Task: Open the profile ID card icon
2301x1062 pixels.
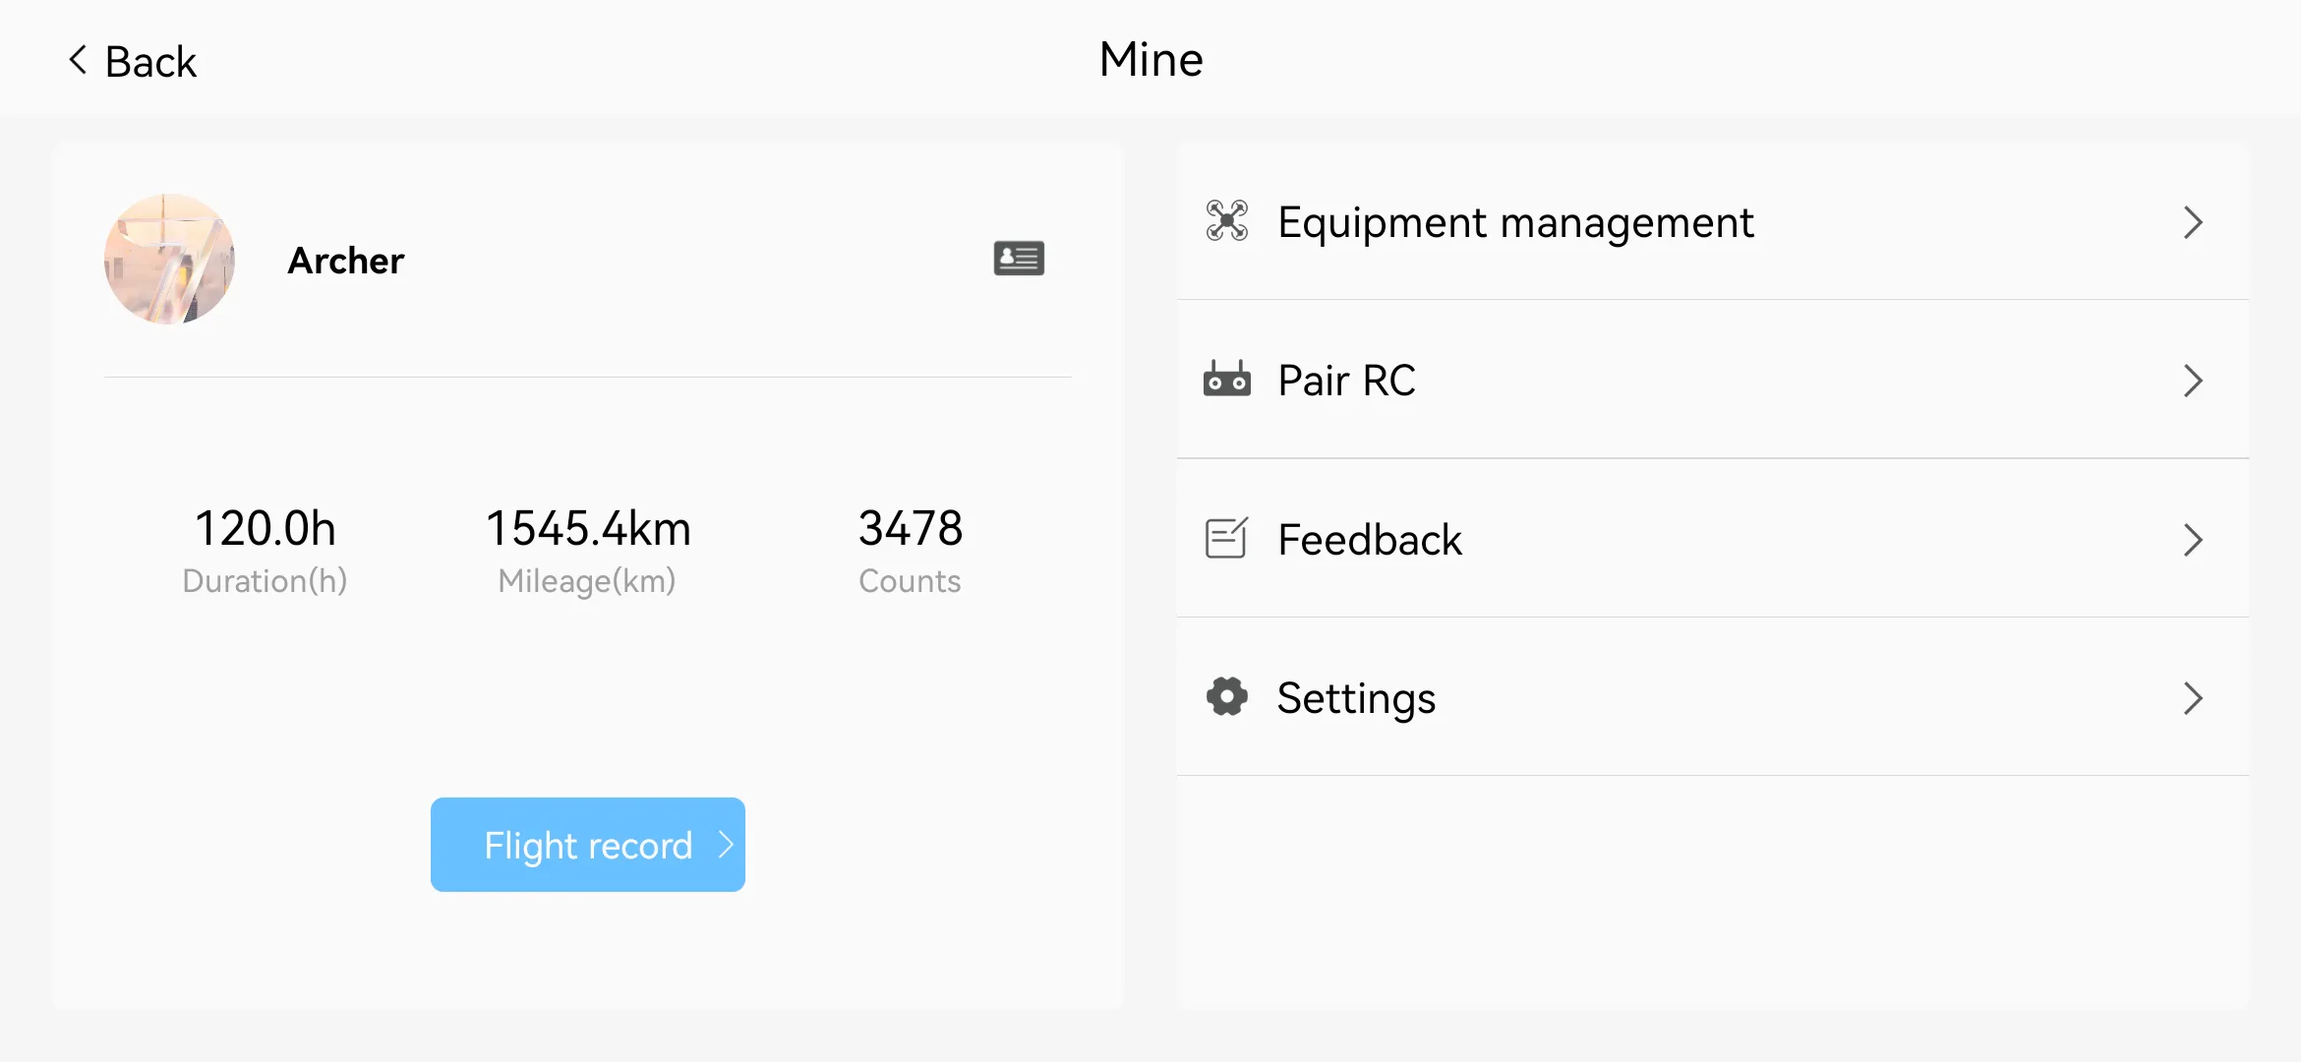Action: click(x=1019, y=259)
